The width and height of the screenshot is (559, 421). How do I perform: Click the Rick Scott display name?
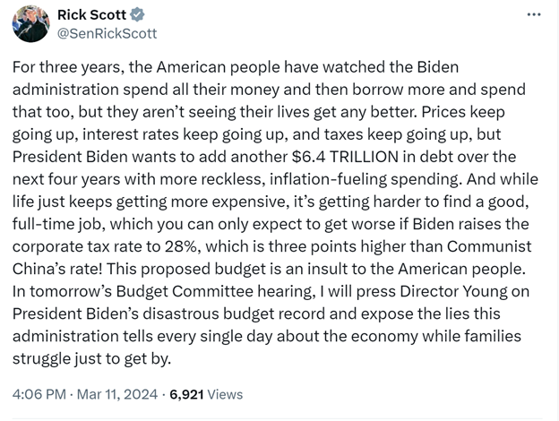coord(91,15)
